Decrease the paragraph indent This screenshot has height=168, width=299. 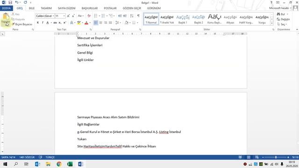(120, 16)
